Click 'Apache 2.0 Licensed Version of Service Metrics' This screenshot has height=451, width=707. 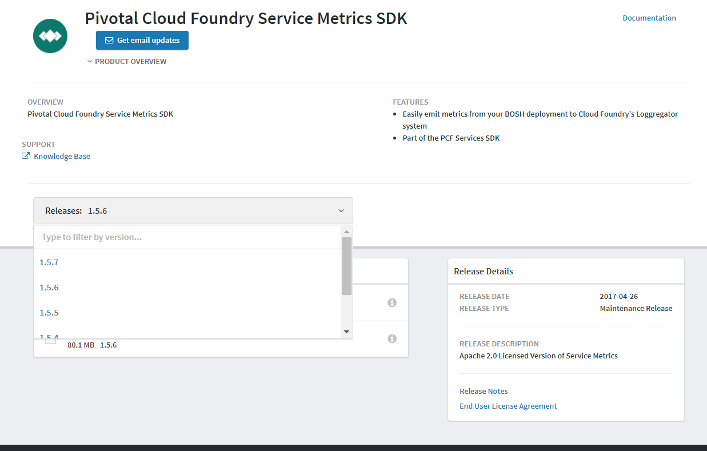[x=538, y=356]
